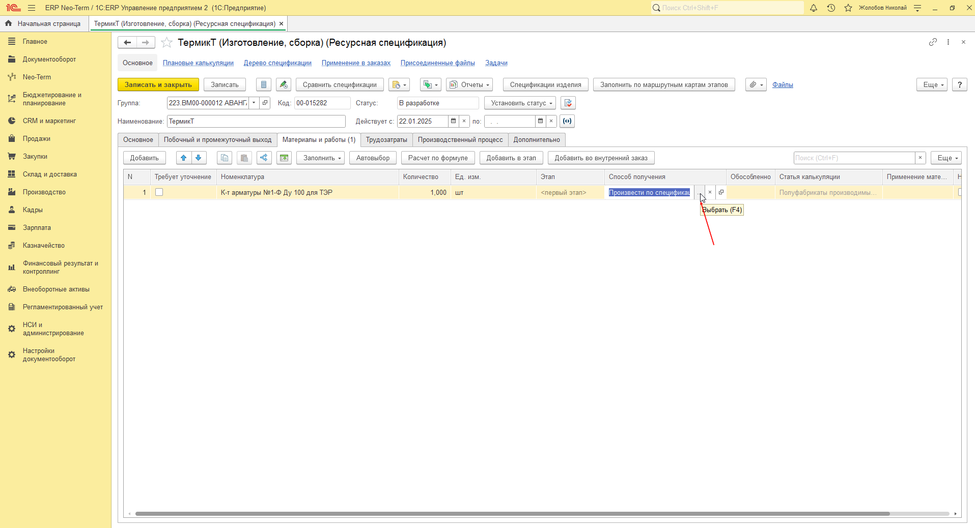
Task: Open the calendar picker for по date
Action: pyautogui.click(x=540, y=121)
